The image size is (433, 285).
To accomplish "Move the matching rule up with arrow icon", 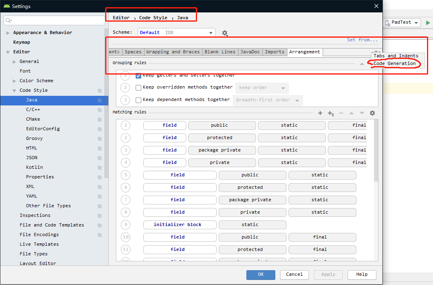I will pyautogui.click(x=351, y=113).
